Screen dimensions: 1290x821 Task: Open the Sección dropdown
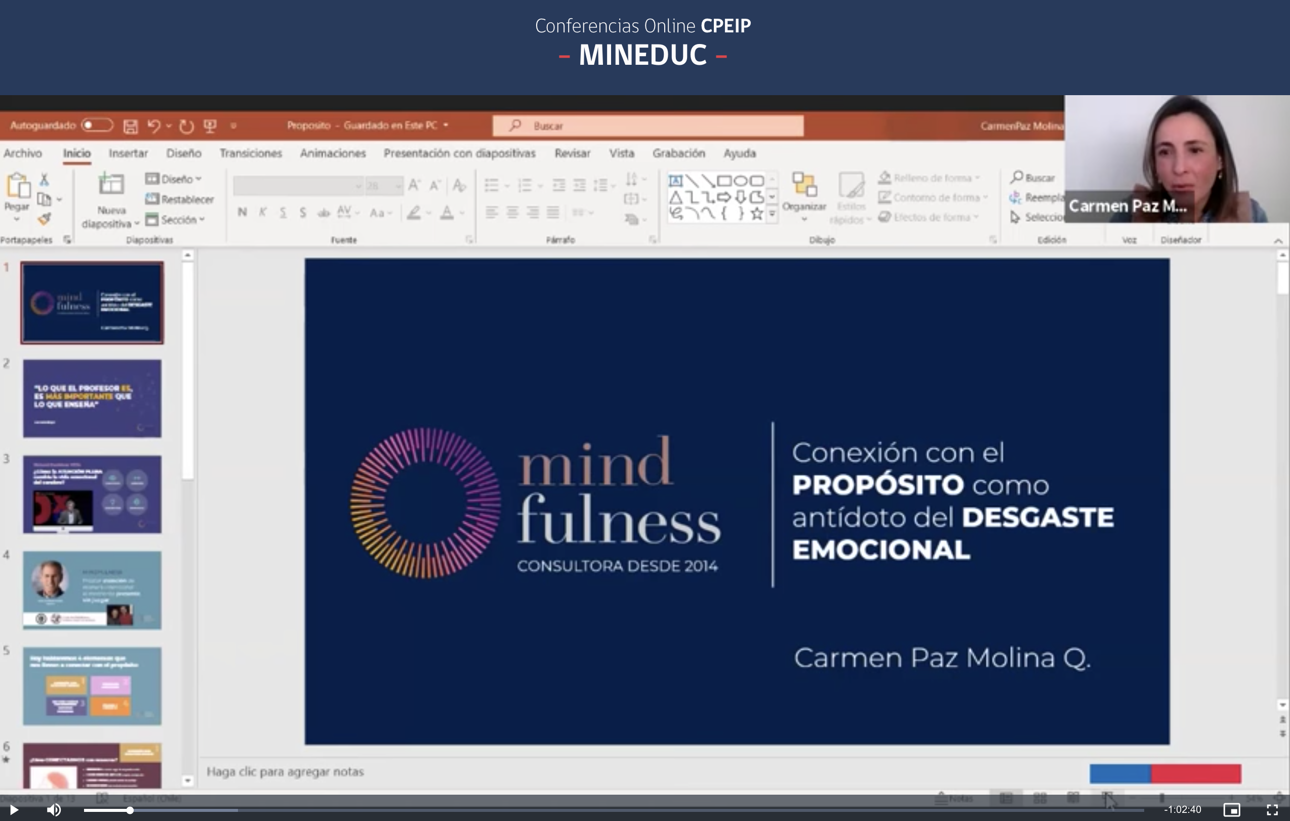coord(175,220)
